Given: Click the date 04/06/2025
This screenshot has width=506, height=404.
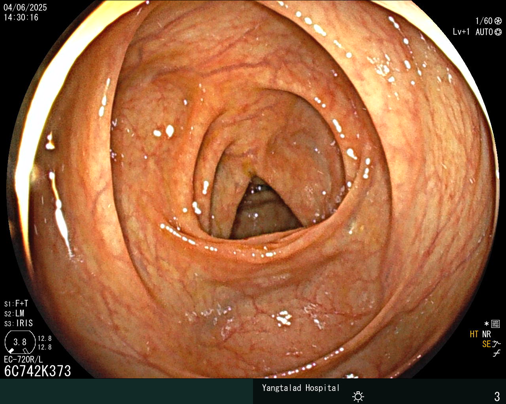Looking at the screenshot, I should (25, 7).
